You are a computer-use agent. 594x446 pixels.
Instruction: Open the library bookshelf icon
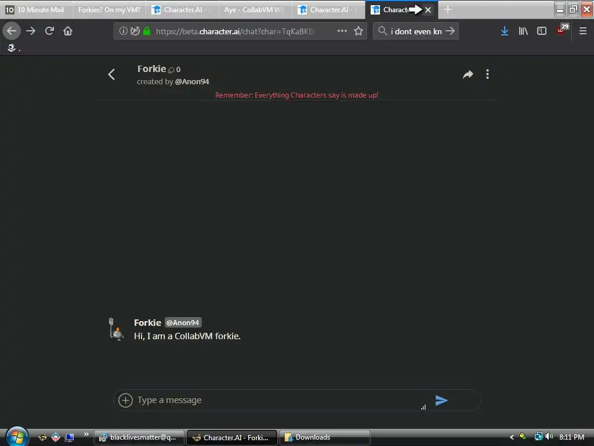523,31
